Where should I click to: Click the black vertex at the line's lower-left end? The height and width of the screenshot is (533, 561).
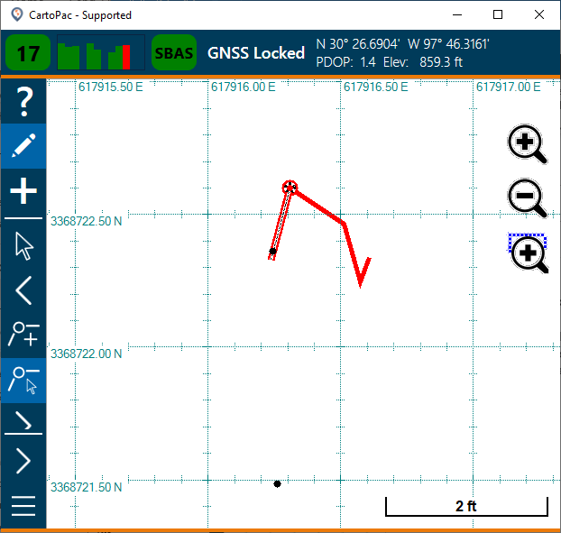pos(272,251)
